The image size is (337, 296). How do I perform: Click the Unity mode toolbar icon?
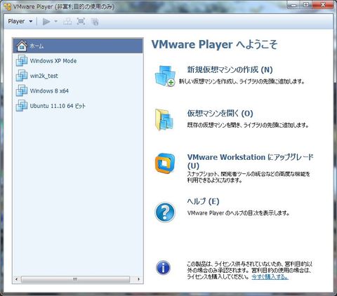click(95, 22)
